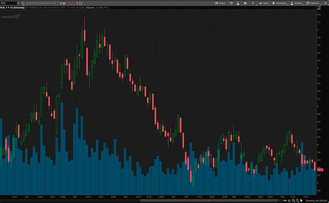Click the flask icon in the top toolbar
This screenshot has height=203, width=329.
tap(238, 3)
